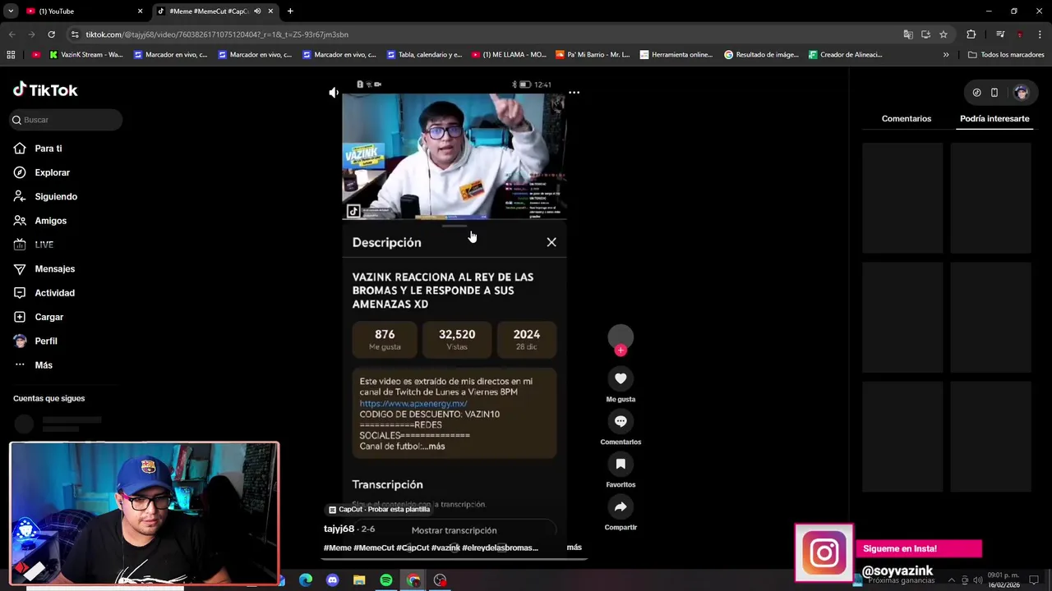Click the #Meme hashtag in the caption
The width and height of the screenshot is (1052, 591).
[x=337, y=547]
